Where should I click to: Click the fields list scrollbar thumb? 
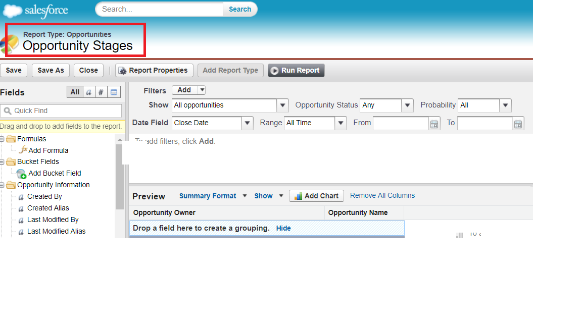[120, 177]
